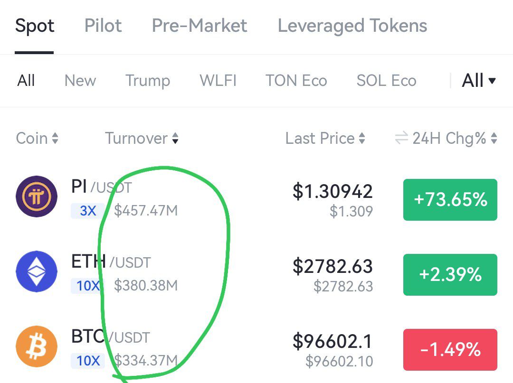Viewport: 513px width, 383px height.
Task: Tap the Bitcoin logo icon
Action: click(37, 346)
